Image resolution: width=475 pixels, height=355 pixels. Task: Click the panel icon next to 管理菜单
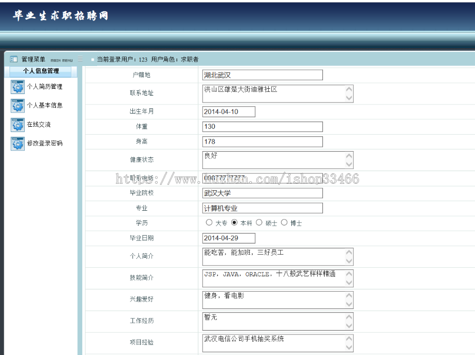pos(14,59)
